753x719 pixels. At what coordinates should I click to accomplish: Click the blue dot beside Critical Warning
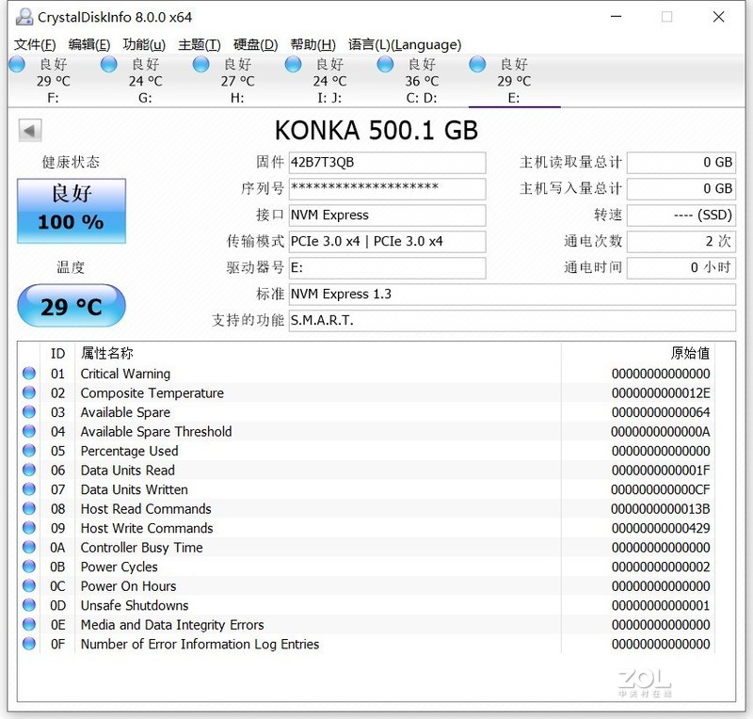pos(27,374)
